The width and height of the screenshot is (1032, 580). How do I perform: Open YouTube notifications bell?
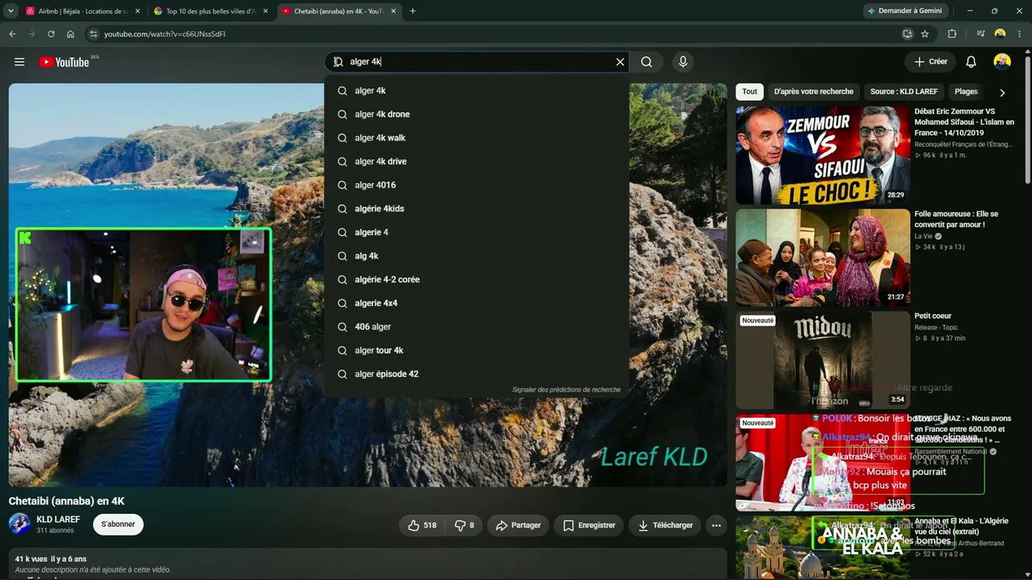[x=972, y=62]
